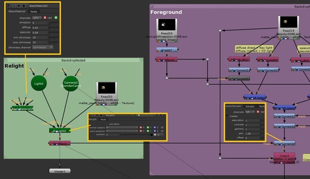Screen dimensions: 310x179
Task: Click the wrench icon in BasicMaterial2 panel header
Action: click(x=24, y=6)
